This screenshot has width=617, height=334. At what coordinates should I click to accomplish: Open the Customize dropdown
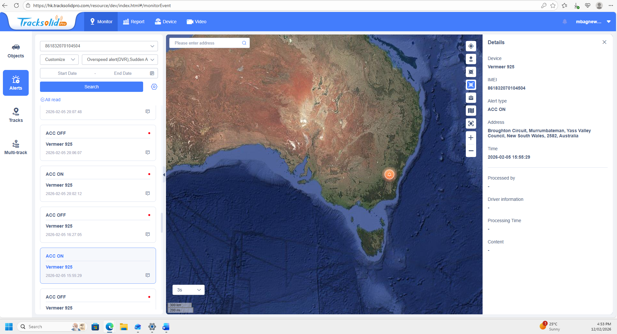pos(59,60)
